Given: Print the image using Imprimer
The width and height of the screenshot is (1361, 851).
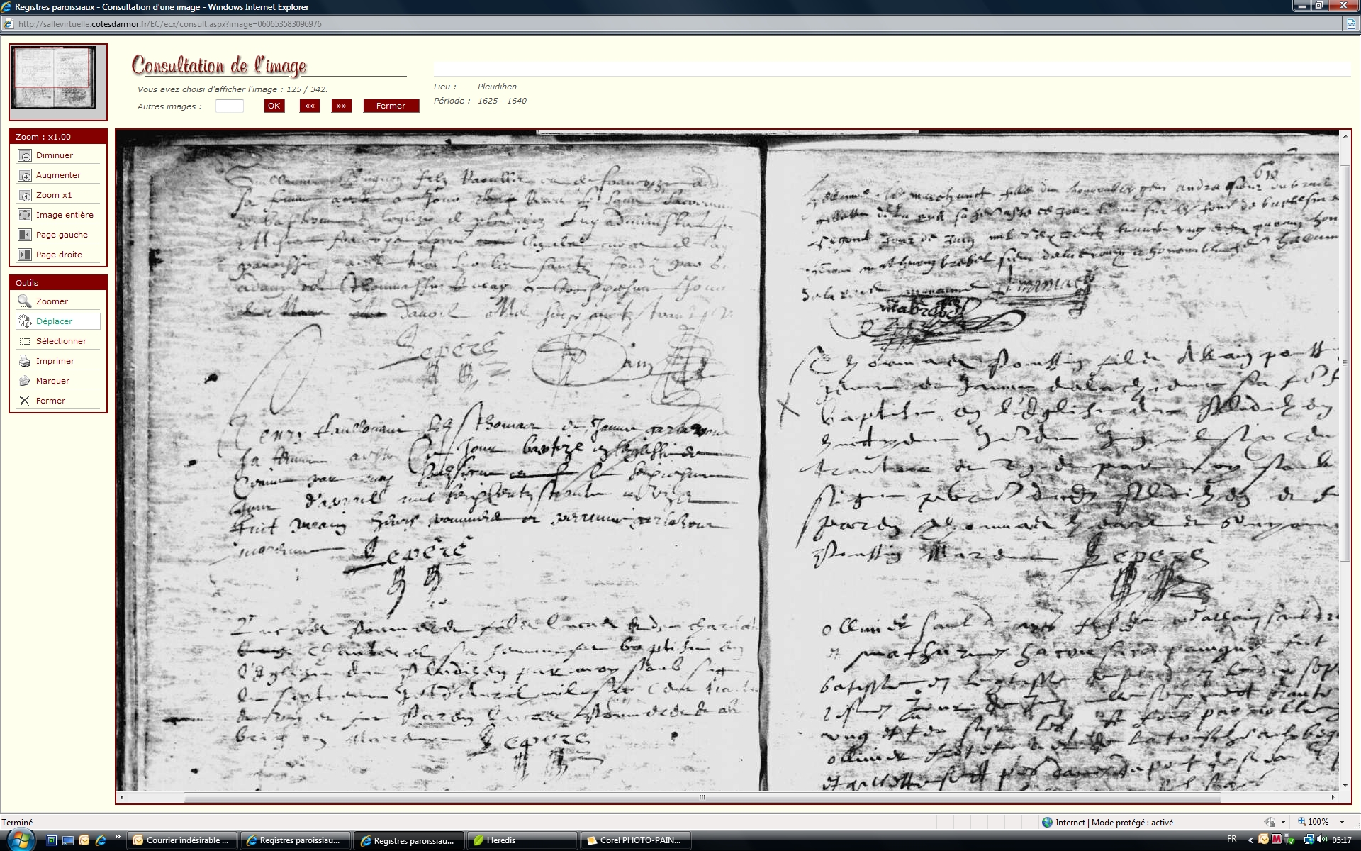Looking at the screenshot, I should coord(25,361).
